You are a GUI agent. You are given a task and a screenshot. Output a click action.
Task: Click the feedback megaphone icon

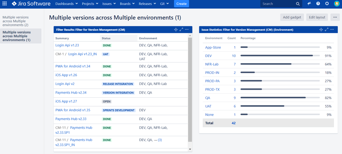click(309, 4)
